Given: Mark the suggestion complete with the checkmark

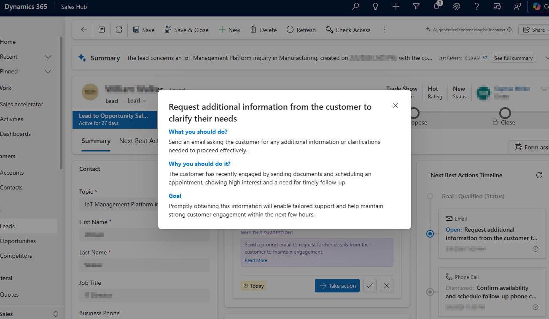Looking at the screenshot, I should pyautogui.click(x=370, y=286).
